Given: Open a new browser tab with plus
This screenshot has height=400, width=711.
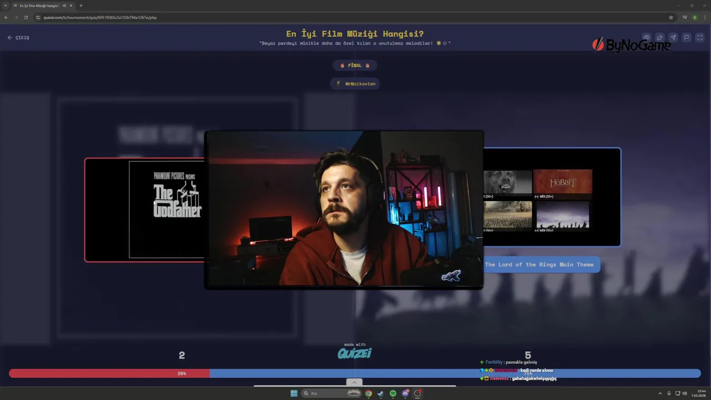Looking at the screenshot, I should [81, 6].
